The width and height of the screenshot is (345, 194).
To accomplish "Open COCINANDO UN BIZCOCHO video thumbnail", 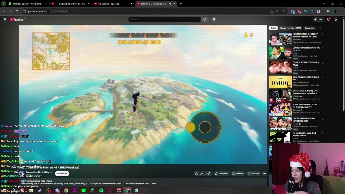I will coord(280,53).
